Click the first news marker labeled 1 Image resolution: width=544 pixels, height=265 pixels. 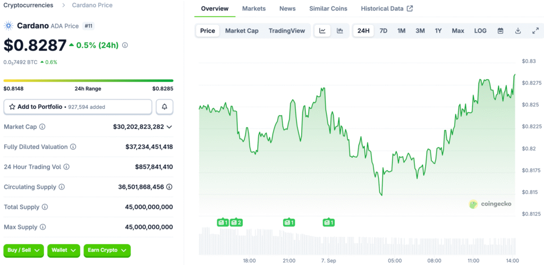[x=223, y=223]
